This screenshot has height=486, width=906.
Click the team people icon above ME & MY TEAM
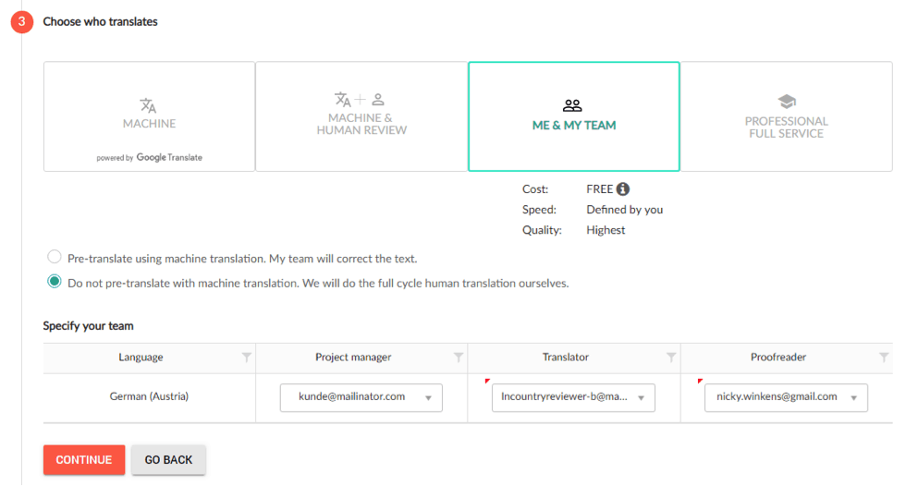(x=572, y=105)
